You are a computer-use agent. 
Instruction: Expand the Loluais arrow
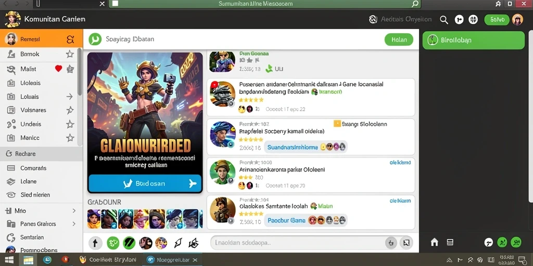tap(70, 97)
